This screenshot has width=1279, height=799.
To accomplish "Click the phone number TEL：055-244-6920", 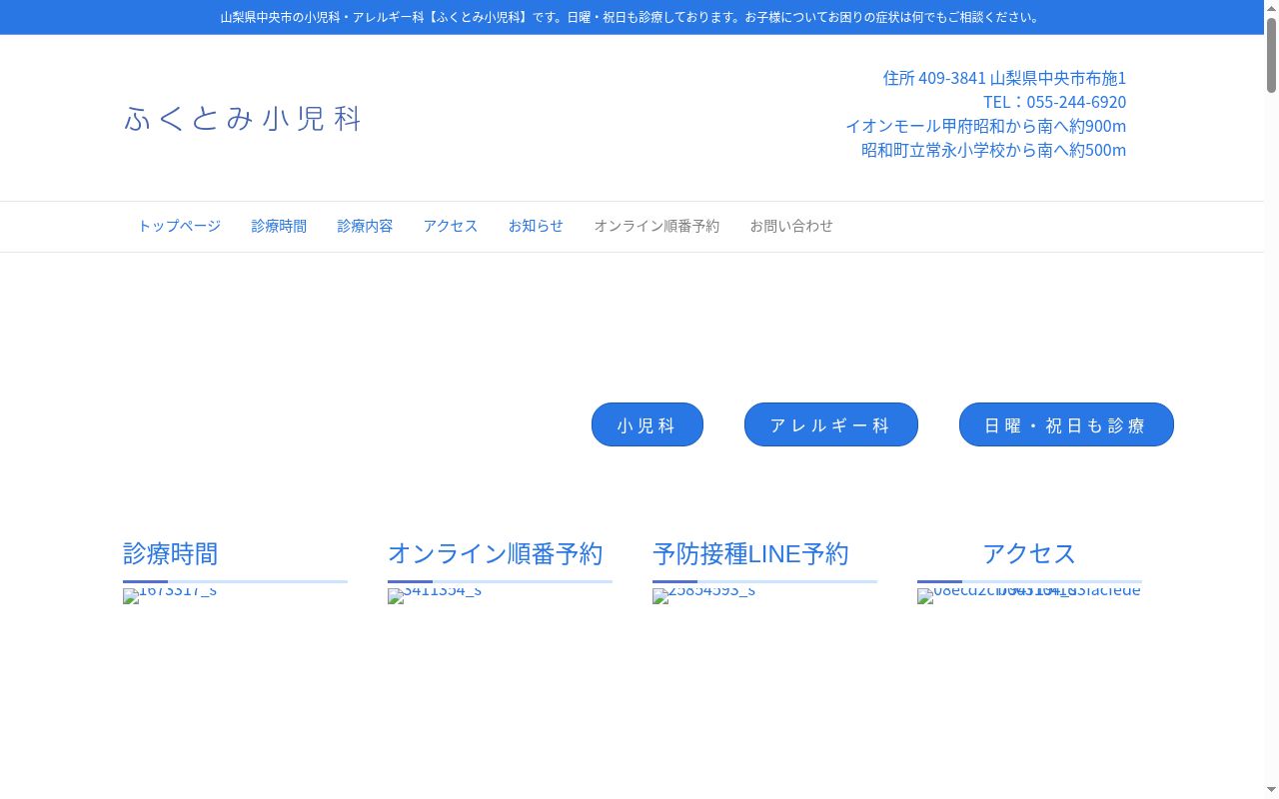I will (1054, 102).
